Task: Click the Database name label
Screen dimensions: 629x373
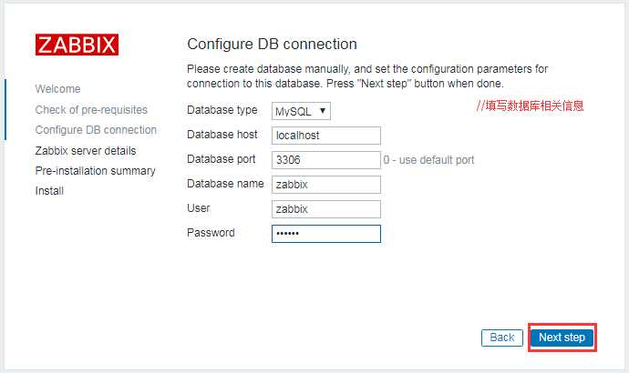Action: [x=225, y=184]
